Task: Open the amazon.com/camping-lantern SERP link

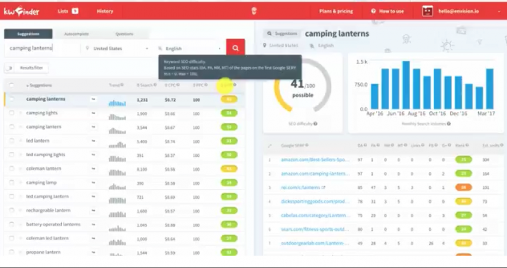Action: (x=315, y=174)
